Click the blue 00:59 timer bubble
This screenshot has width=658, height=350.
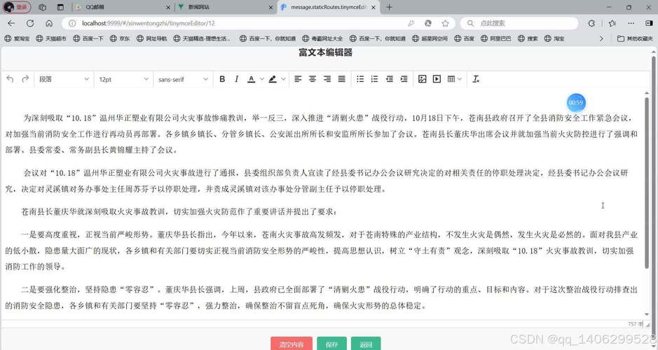[576, 103]
